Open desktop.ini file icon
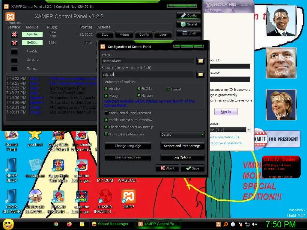 pos(35,168)
